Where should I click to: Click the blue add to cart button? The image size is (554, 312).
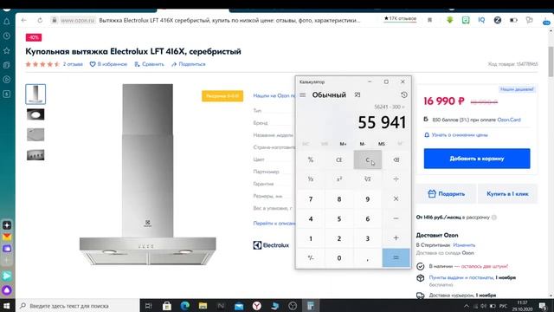(477, 159)
